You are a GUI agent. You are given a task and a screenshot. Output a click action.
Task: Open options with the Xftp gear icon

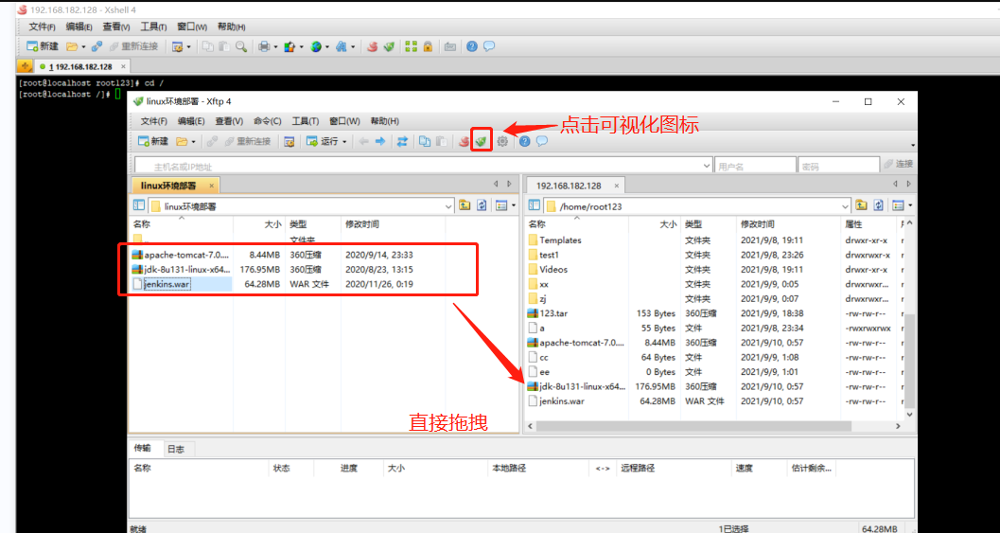502,141
